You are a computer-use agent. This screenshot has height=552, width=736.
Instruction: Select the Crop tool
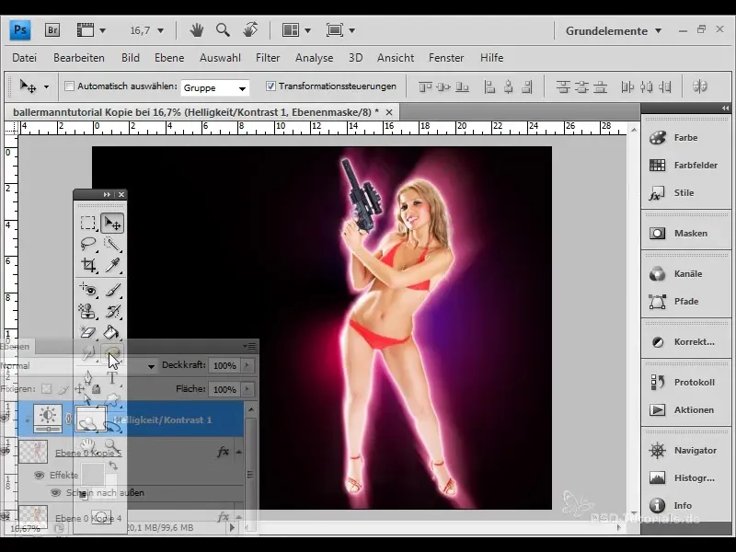pyautogui.click(x=87, y=265)
